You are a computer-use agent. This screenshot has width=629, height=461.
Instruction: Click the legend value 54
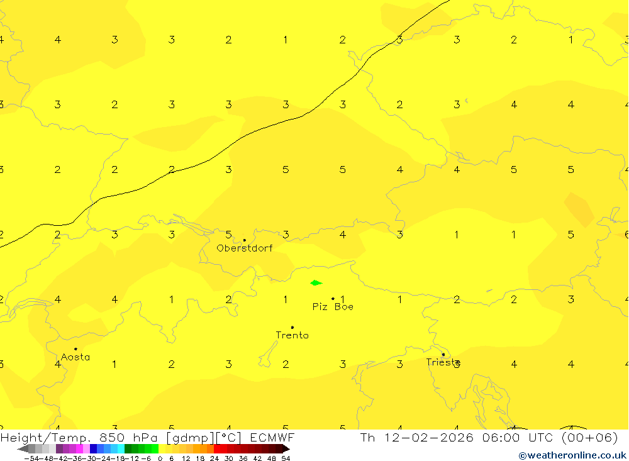[x=286, y=458]
